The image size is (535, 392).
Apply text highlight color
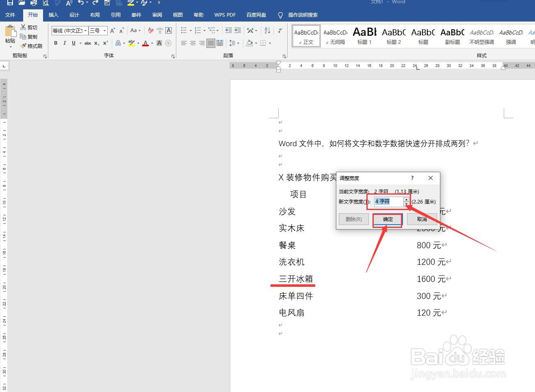(x=131, y=43)
